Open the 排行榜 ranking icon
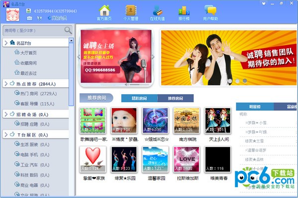Image resolution: width=298 pixels, height=198 pixels. point(184,11)
